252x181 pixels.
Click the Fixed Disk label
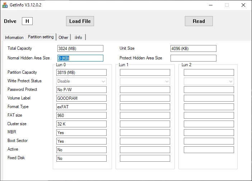click(16, 158)
